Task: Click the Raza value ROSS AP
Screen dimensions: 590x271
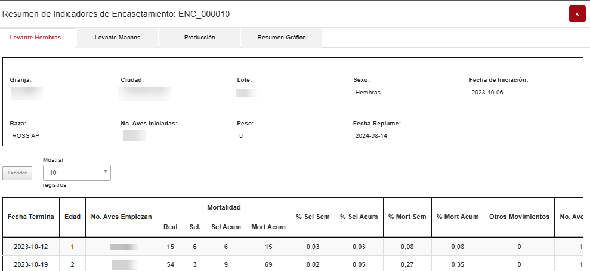Action: pyautogui.click(x=26, y=136)
